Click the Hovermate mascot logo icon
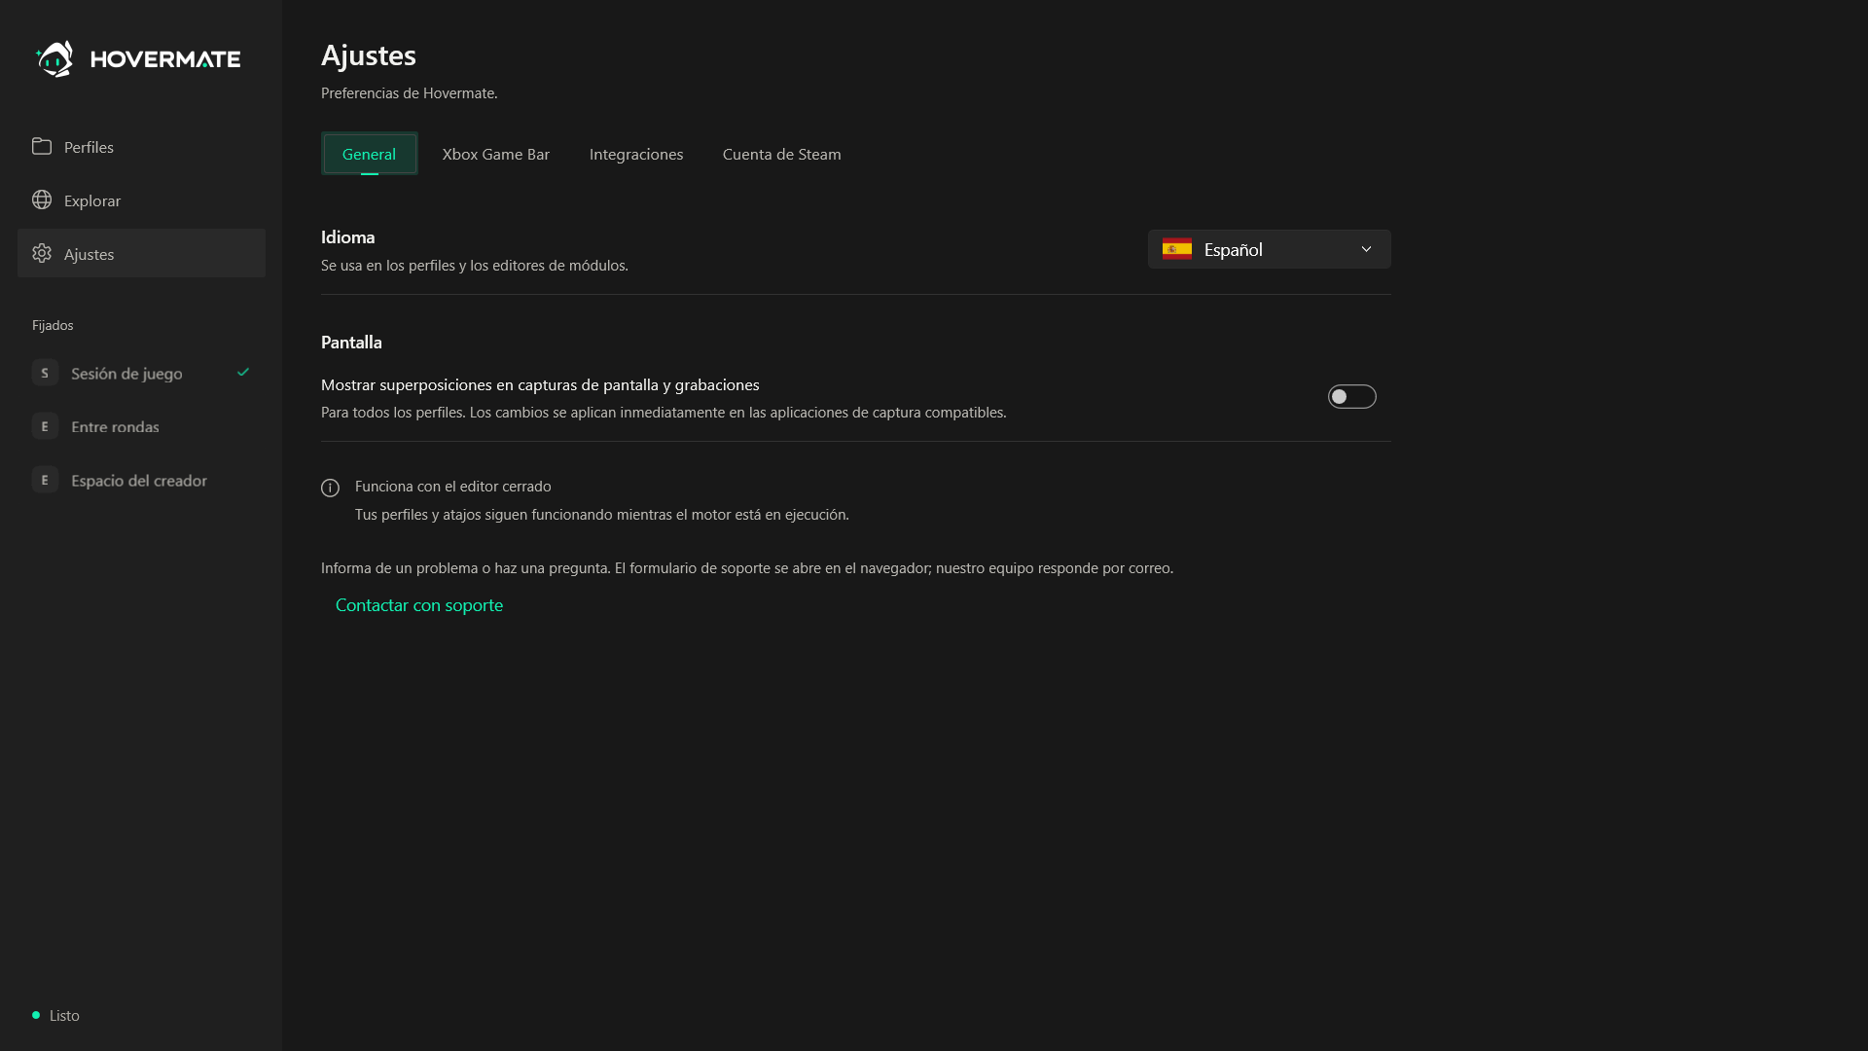1868x1051 pixels. (54, 58)
